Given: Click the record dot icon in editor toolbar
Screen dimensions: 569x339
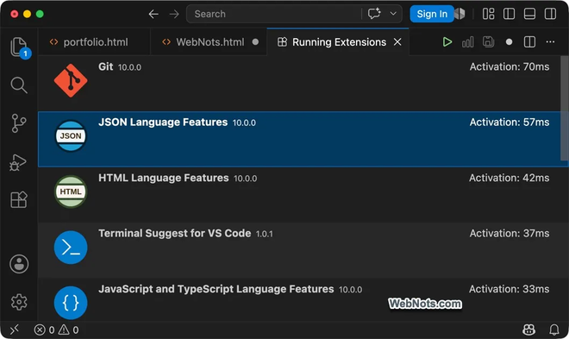Looking at the screenshot, I should coord(510,42).
